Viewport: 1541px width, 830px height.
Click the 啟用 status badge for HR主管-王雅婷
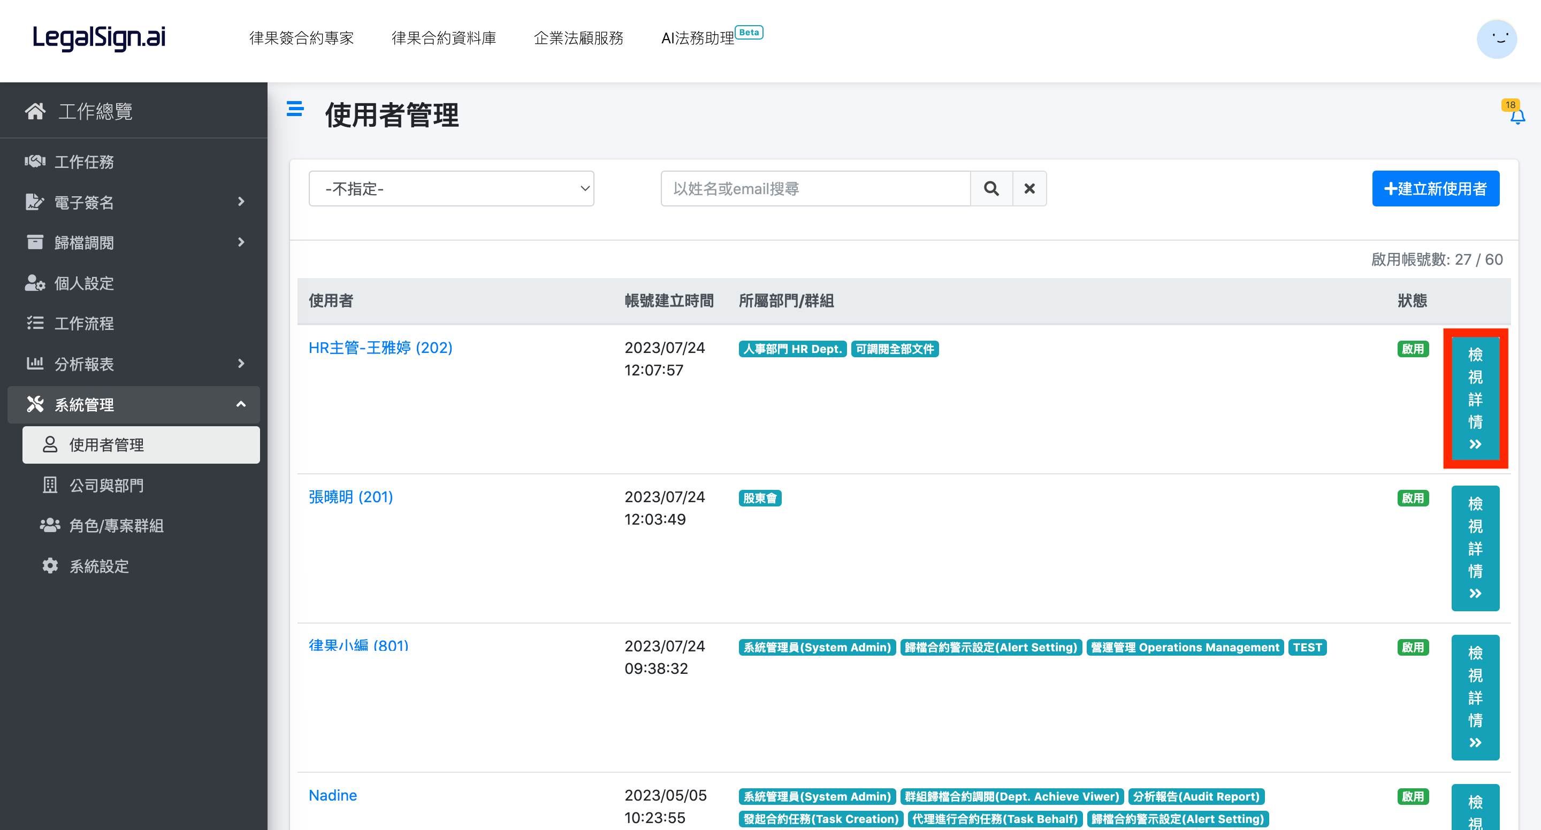coord(1413,349)
